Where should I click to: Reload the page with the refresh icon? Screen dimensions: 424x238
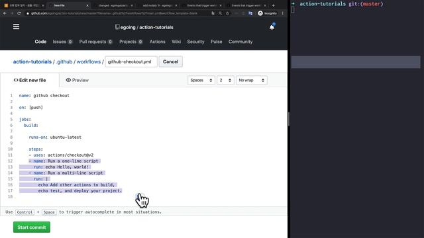(19, 13)
